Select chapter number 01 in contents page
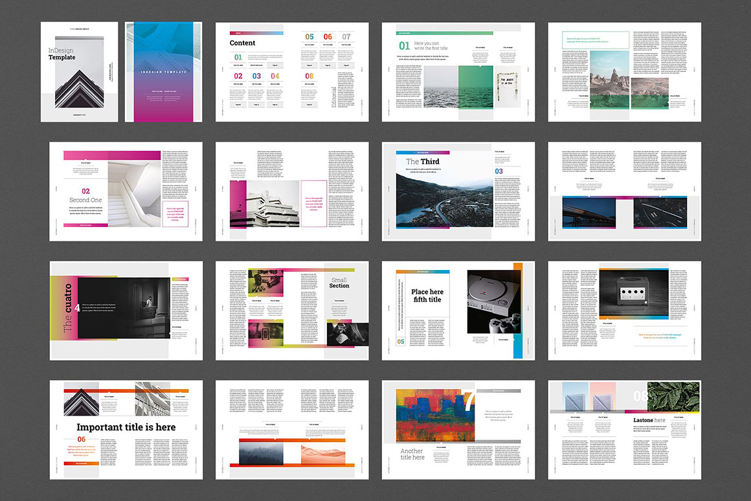Viewport: 751px width, 501px height. [x=238, y=58]
